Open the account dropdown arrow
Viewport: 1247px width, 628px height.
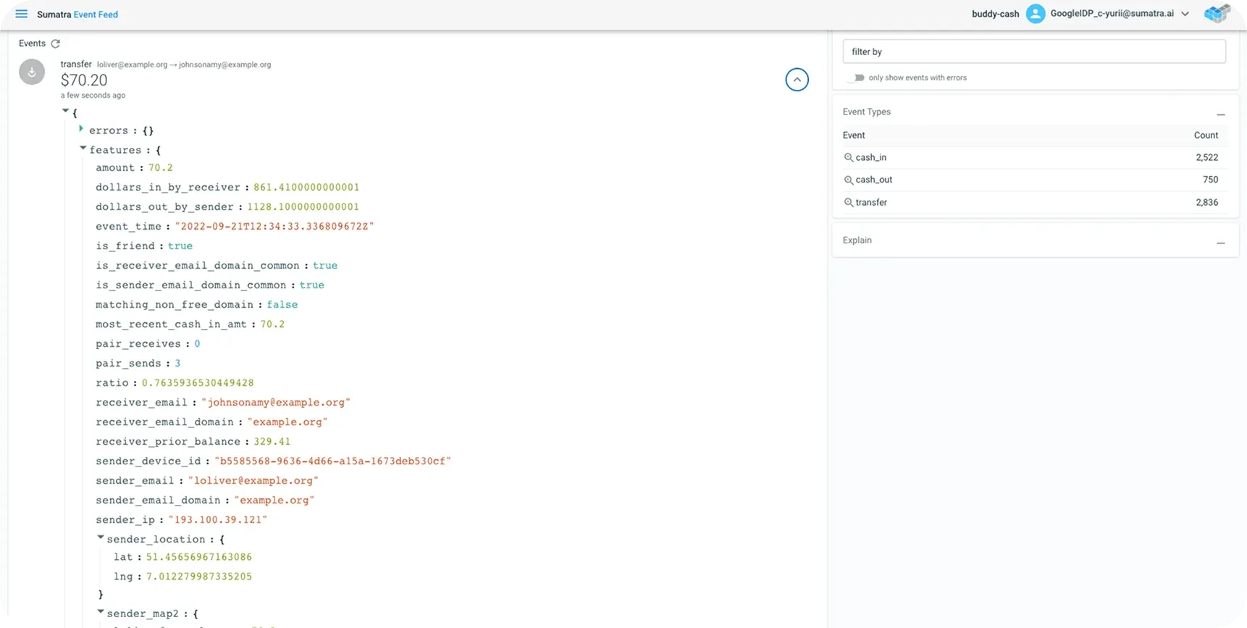pos(1185,14)
